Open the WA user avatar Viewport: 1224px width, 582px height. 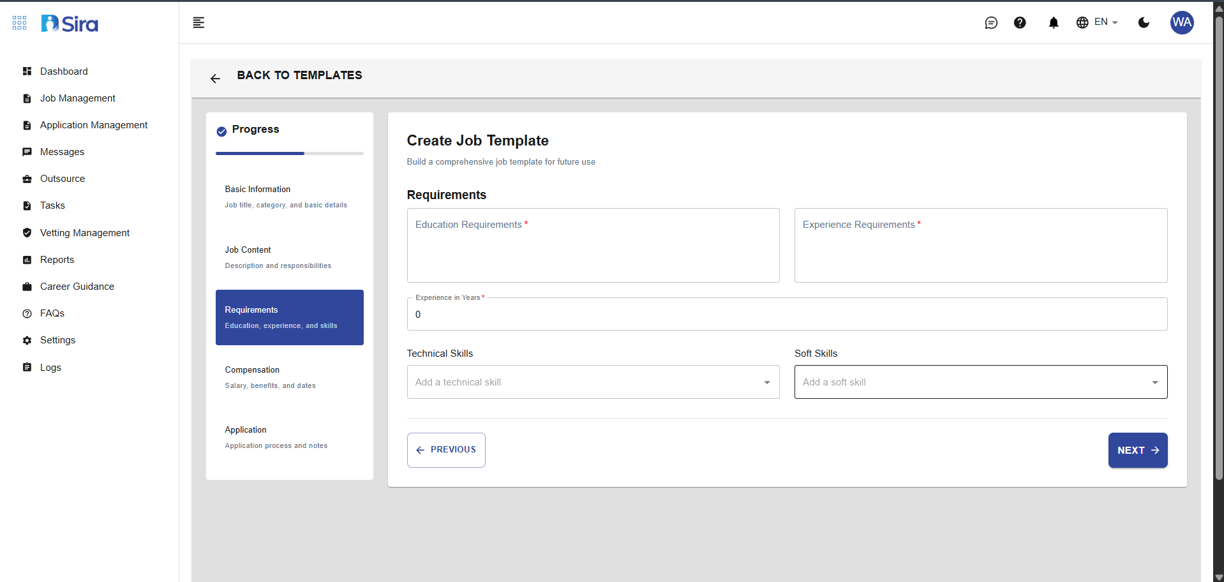pyautogui.click(x=1182, y=23)
